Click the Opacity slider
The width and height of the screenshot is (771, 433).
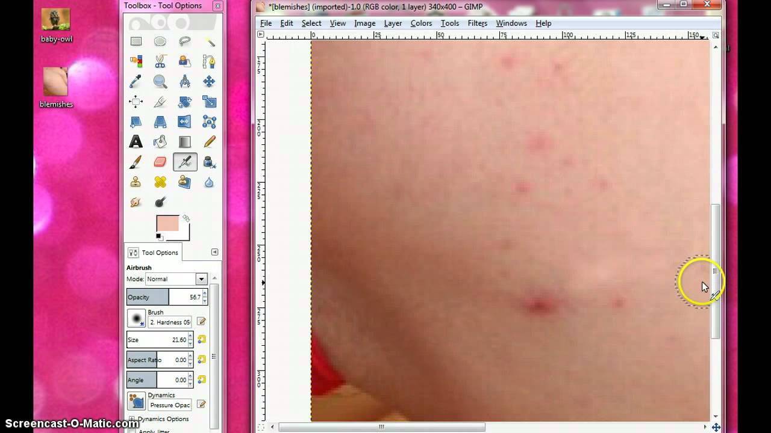click(163, 297)
